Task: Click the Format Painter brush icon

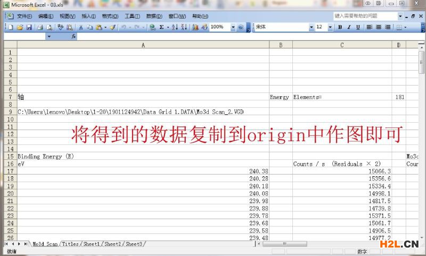Action: [x=113, y=27]
